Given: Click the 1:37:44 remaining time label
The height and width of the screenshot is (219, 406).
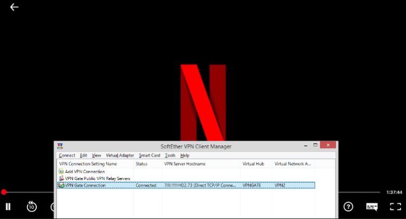Looking at the screenshot, I should [x=394, y=193].
